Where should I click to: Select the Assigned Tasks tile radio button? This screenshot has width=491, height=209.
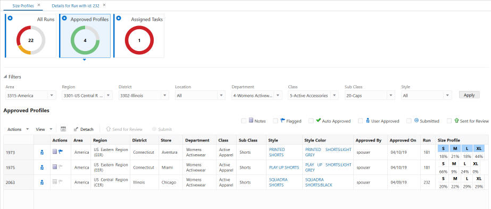119,18
